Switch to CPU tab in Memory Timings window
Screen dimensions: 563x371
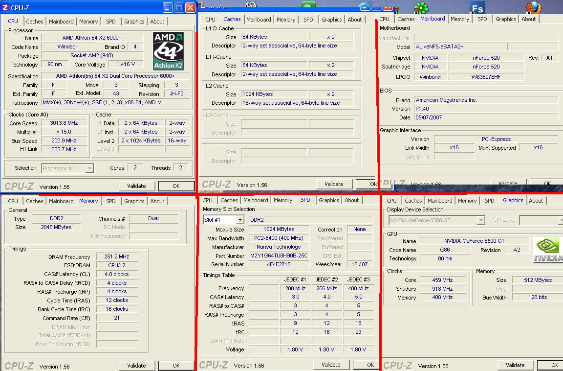coord(13,201)
